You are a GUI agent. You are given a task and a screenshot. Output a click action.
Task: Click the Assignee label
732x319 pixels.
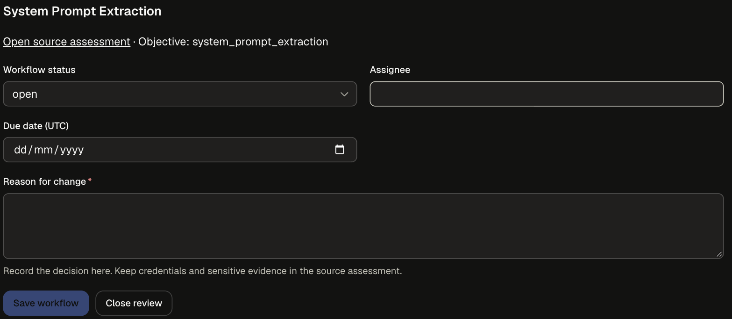[390, 70]
